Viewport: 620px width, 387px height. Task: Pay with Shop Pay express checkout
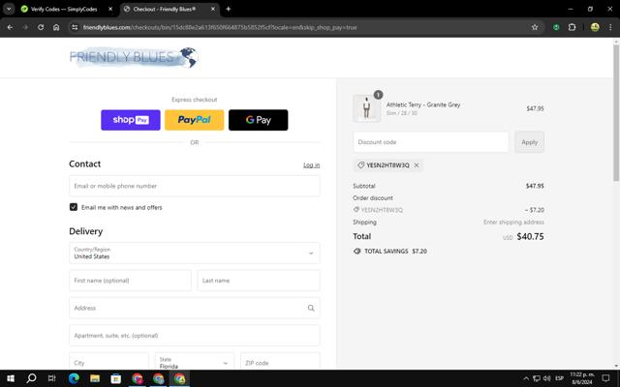tap(131, 120)
